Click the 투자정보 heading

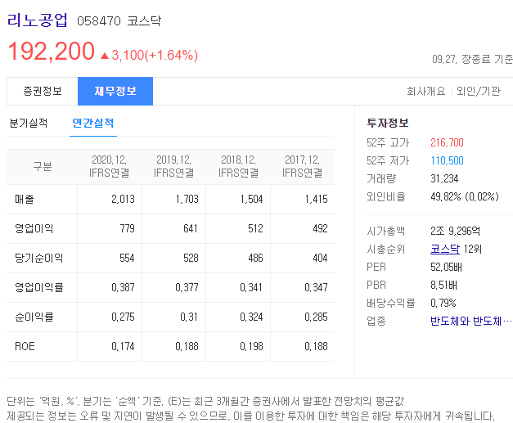(x=388, y=123)
